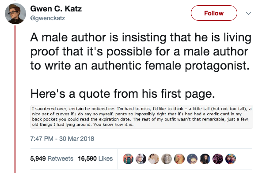This screenshot has width=262, height=173.
Task: Follow Gwen C. Katz
Action: tap(214, 13)
